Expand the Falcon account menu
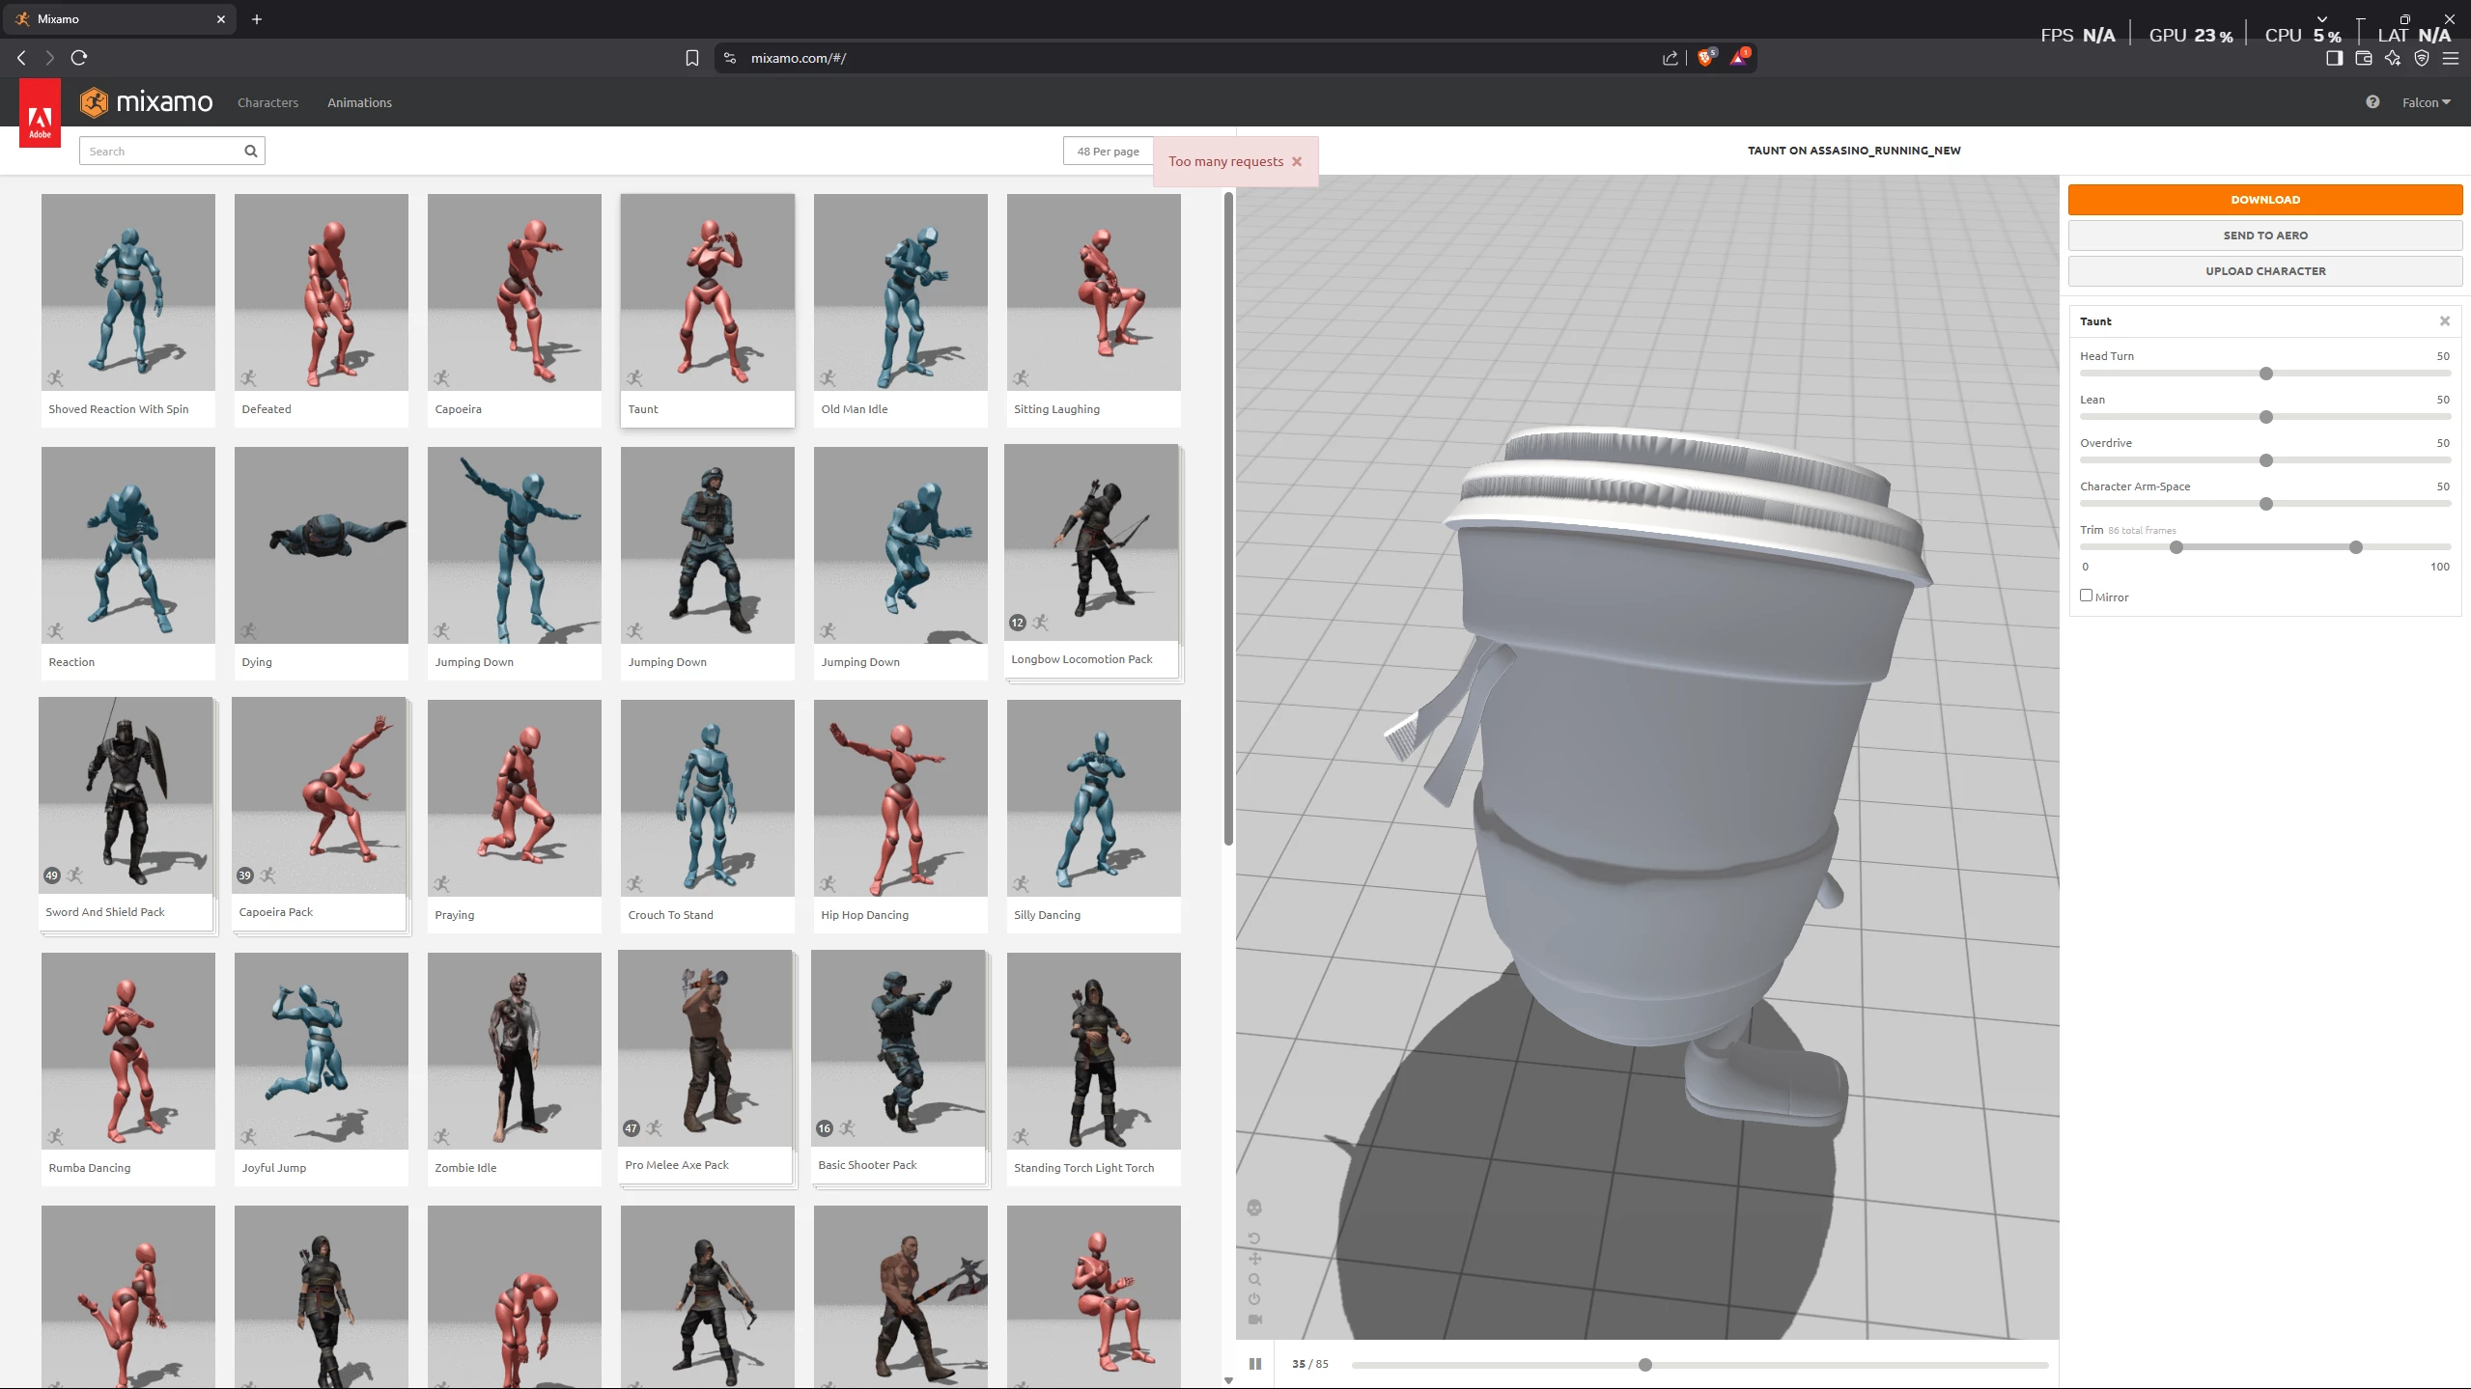 point(2426,102)
